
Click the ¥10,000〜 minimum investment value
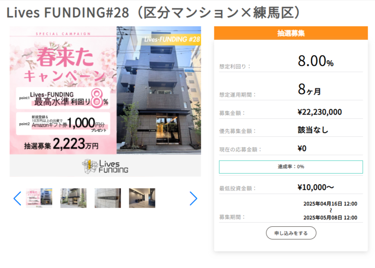point(316,187)
